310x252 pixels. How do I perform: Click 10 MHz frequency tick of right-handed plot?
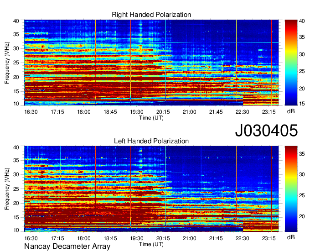pyautogui.click(x=16, y=104)
